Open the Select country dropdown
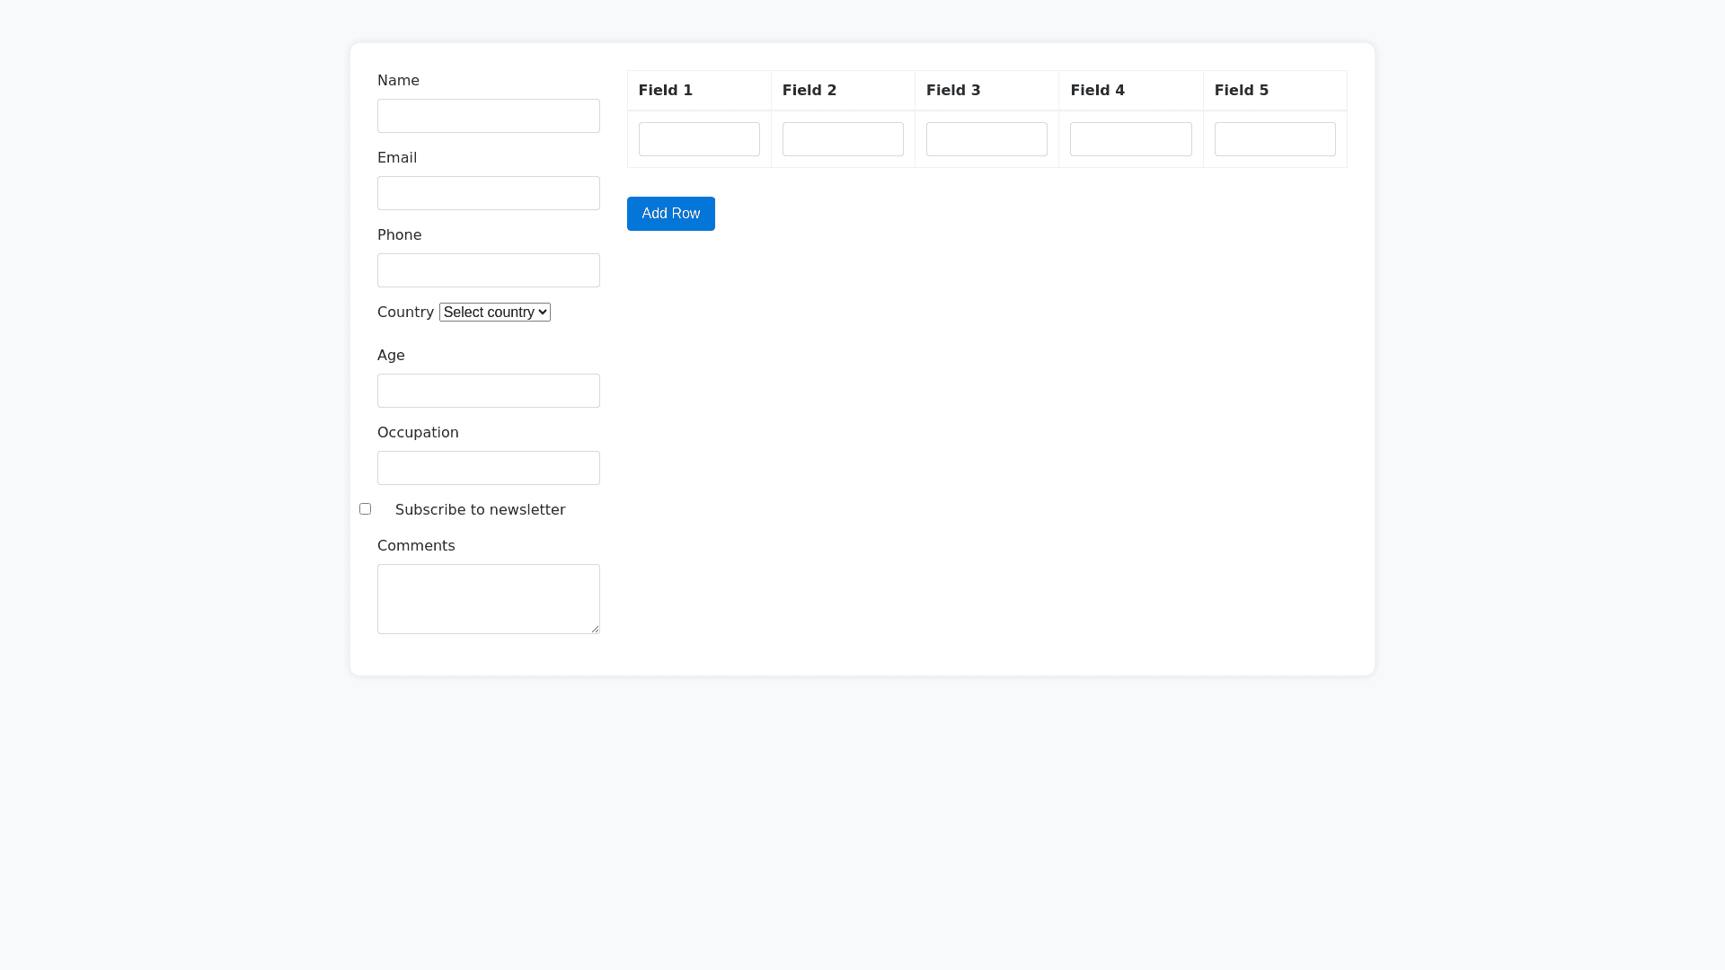The width and height of the screenshot is (1725, 970). tap(494, 312)
